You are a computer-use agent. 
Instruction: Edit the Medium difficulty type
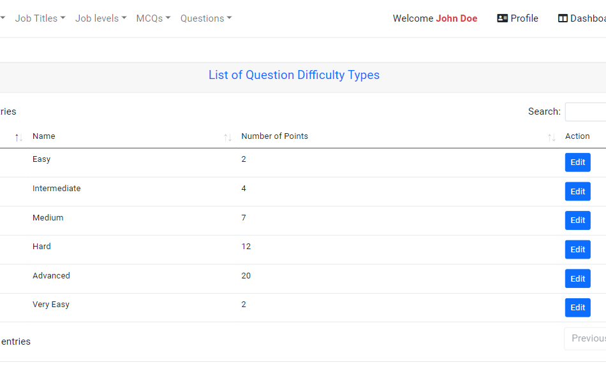click(577, 220)
